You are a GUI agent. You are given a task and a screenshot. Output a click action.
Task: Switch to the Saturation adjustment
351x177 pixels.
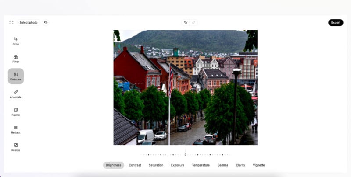pyautogui.click(x=156, y=165)
